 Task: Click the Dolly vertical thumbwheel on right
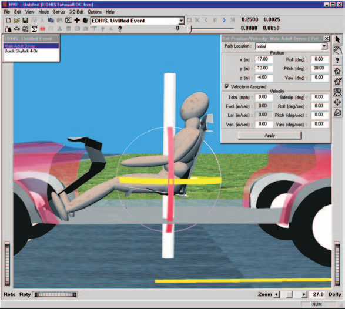pos(337,264)
